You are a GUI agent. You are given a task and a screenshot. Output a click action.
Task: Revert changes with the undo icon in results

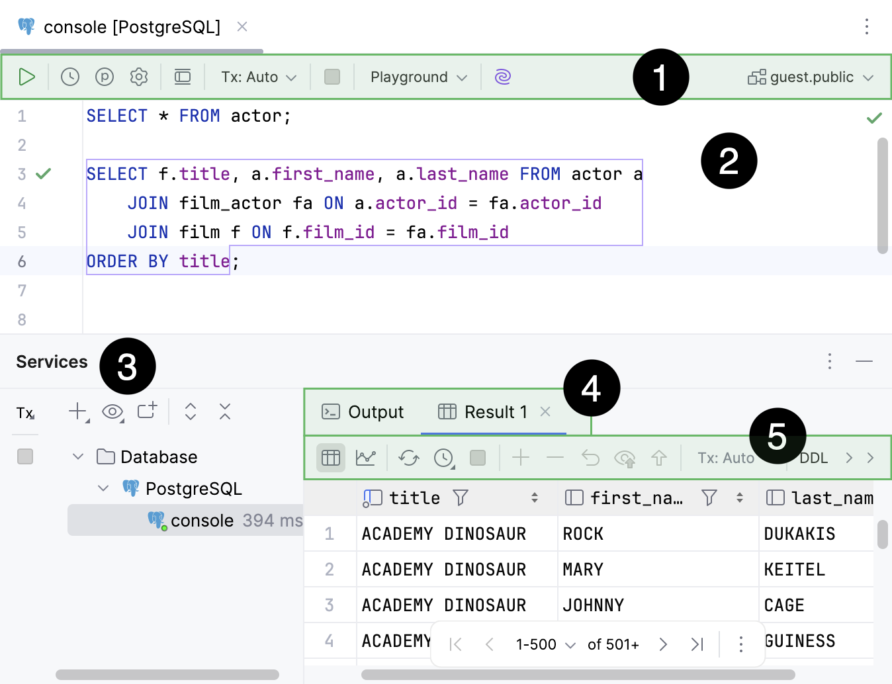(x=590, y=457)
